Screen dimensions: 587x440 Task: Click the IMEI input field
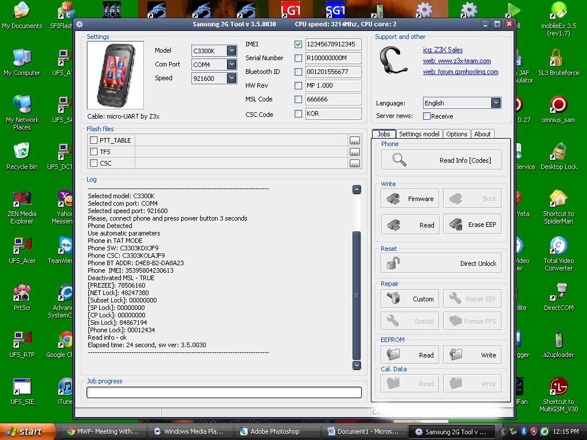[333, 44]
